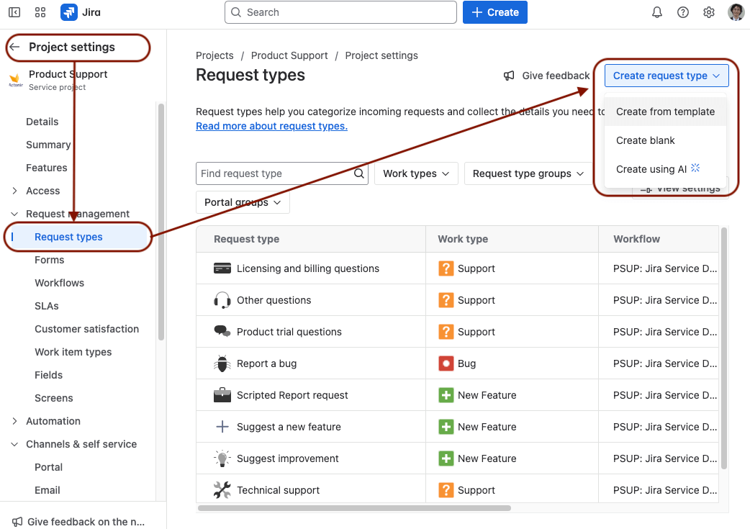This screenshot has width=750, height=529.
Task: Open Read more about request types link
Action: click(x=271, y=126)
